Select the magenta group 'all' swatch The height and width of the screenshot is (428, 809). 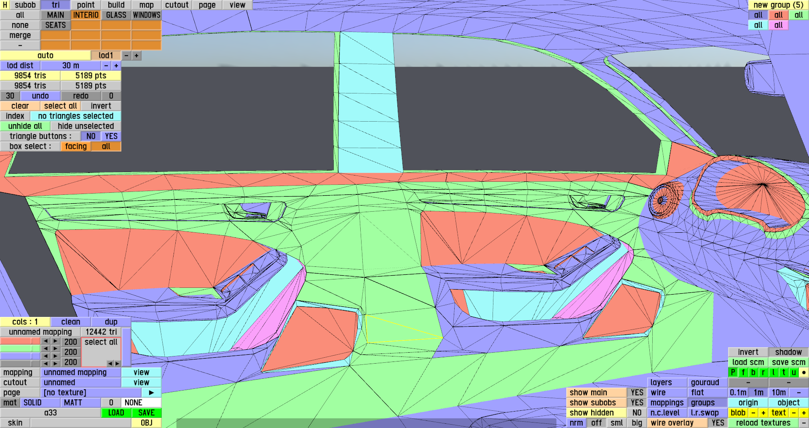click(x=779, y=25)
